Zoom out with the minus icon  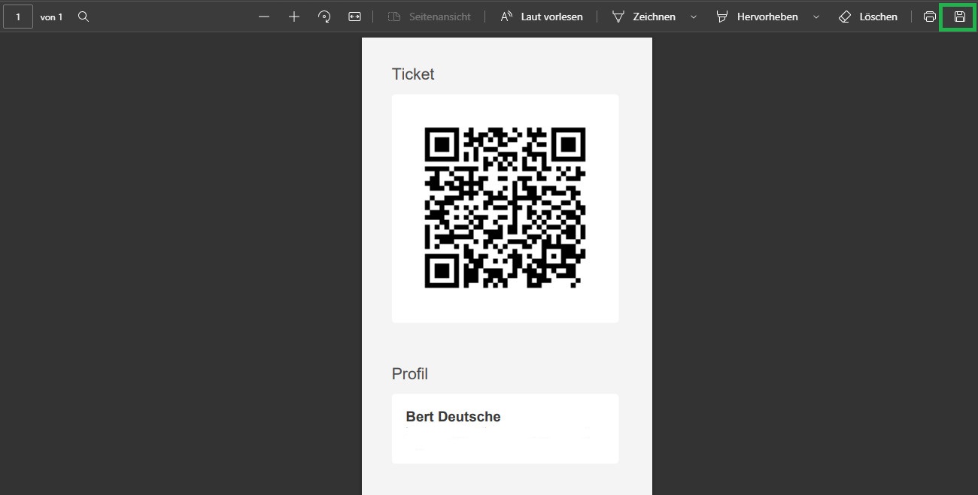pyautogui.click(x=264, y=17)
